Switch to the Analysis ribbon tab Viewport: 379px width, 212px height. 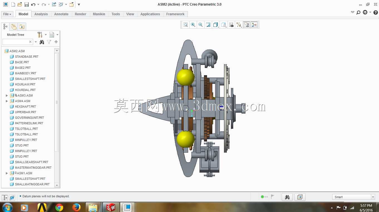tap(41, 14)
